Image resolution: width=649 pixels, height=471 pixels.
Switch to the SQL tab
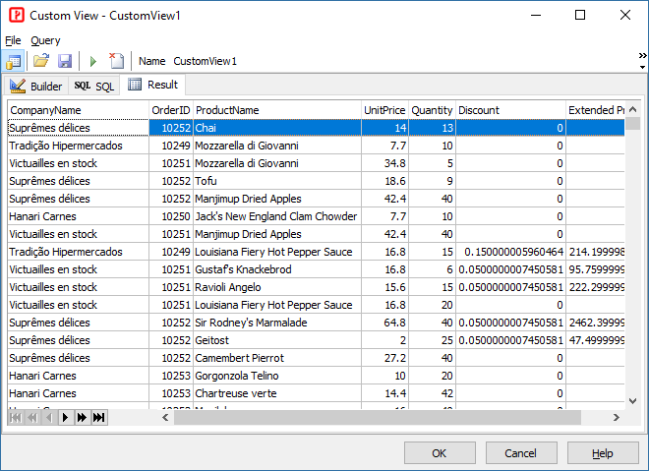[x=95, y=87]
